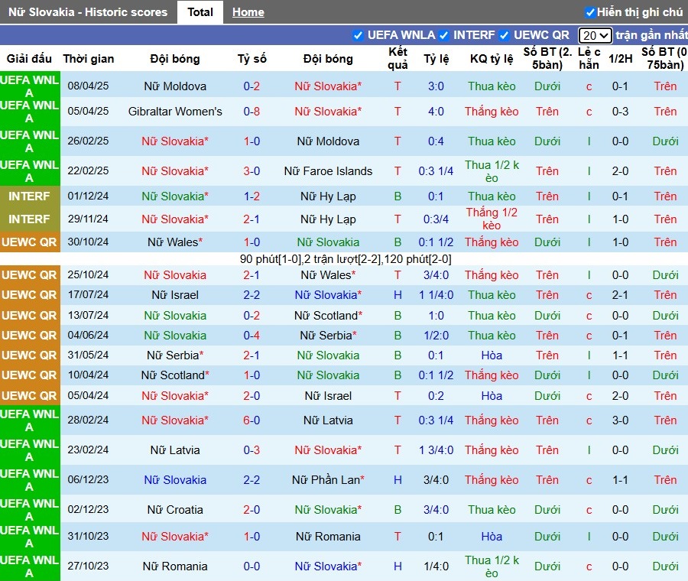Open Nữ Latvia on 28/02/24 row
The width and height of the screenshot is (688, 581).
328,420
